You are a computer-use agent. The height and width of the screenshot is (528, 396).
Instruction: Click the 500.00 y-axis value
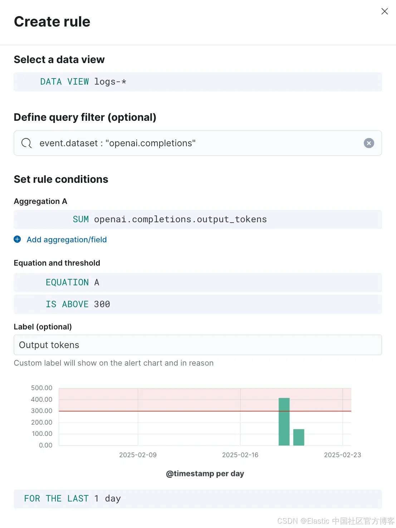click(x=41, y=388)
